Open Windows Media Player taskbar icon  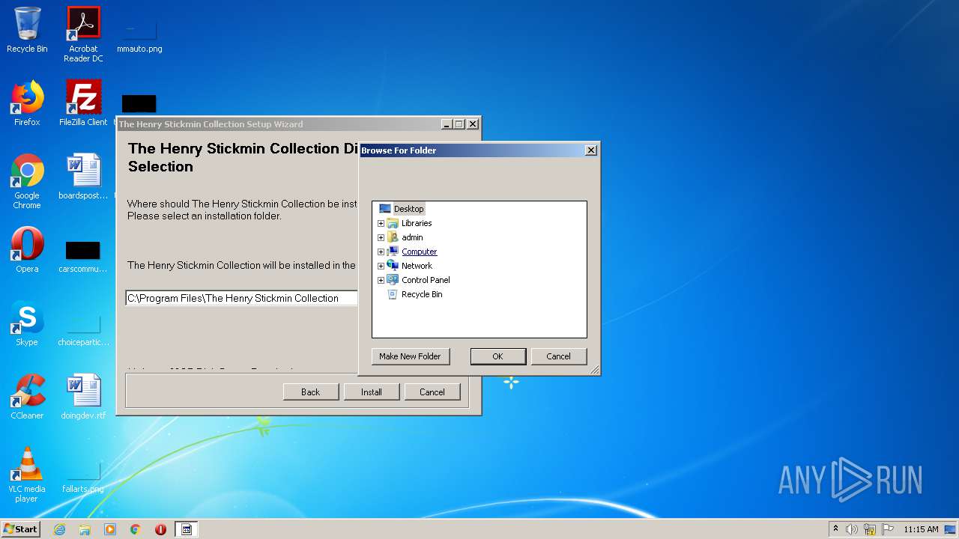(110, 529)
